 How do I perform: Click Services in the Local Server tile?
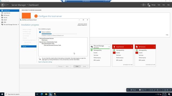[119, 55]
